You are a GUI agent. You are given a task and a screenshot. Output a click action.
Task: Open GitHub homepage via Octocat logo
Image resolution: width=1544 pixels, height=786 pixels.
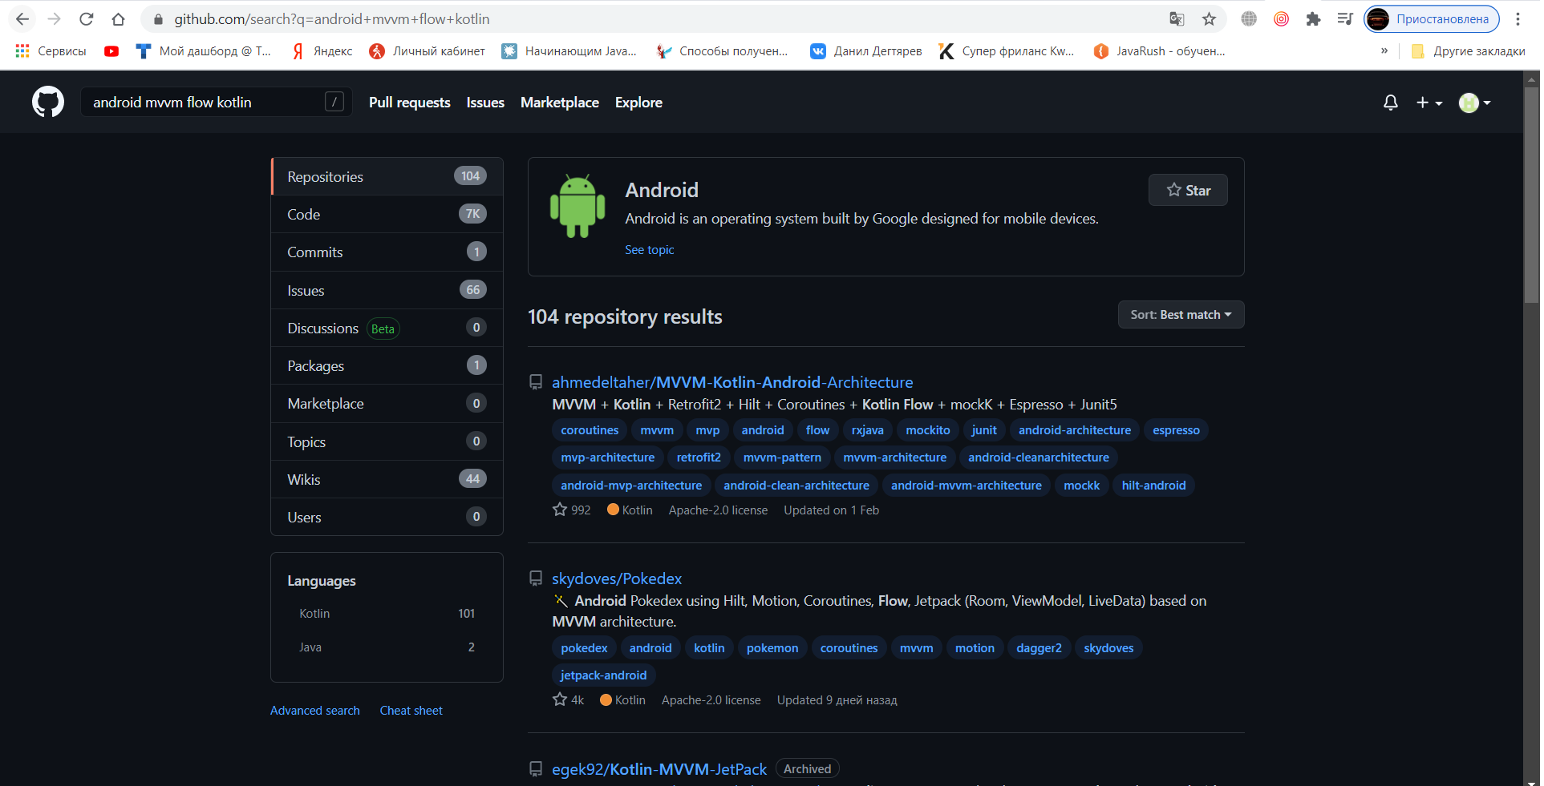point(48,103)
